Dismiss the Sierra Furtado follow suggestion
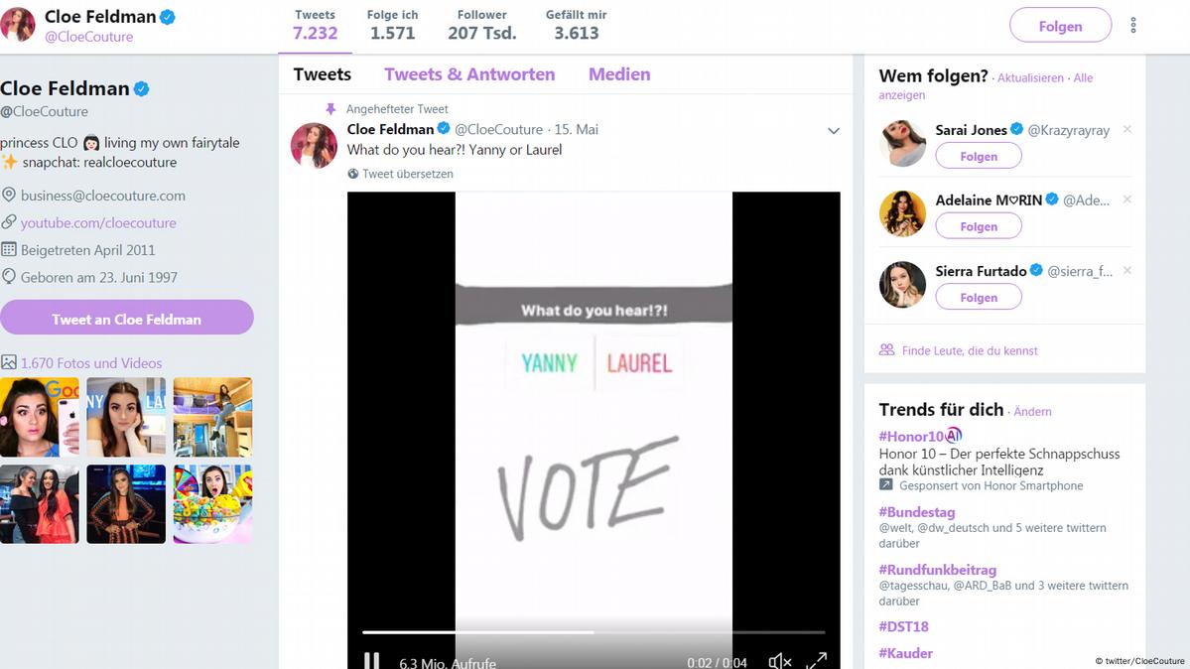The width and height of the screenshot is (1190, 669). pos(1127,270)
